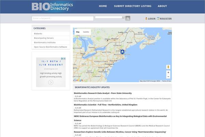205x137 pixels.
Task: Open the search category dropdown
Action: (x=110, y=17)
